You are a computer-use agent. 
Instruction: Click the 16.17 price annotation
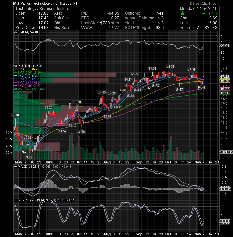179,89
